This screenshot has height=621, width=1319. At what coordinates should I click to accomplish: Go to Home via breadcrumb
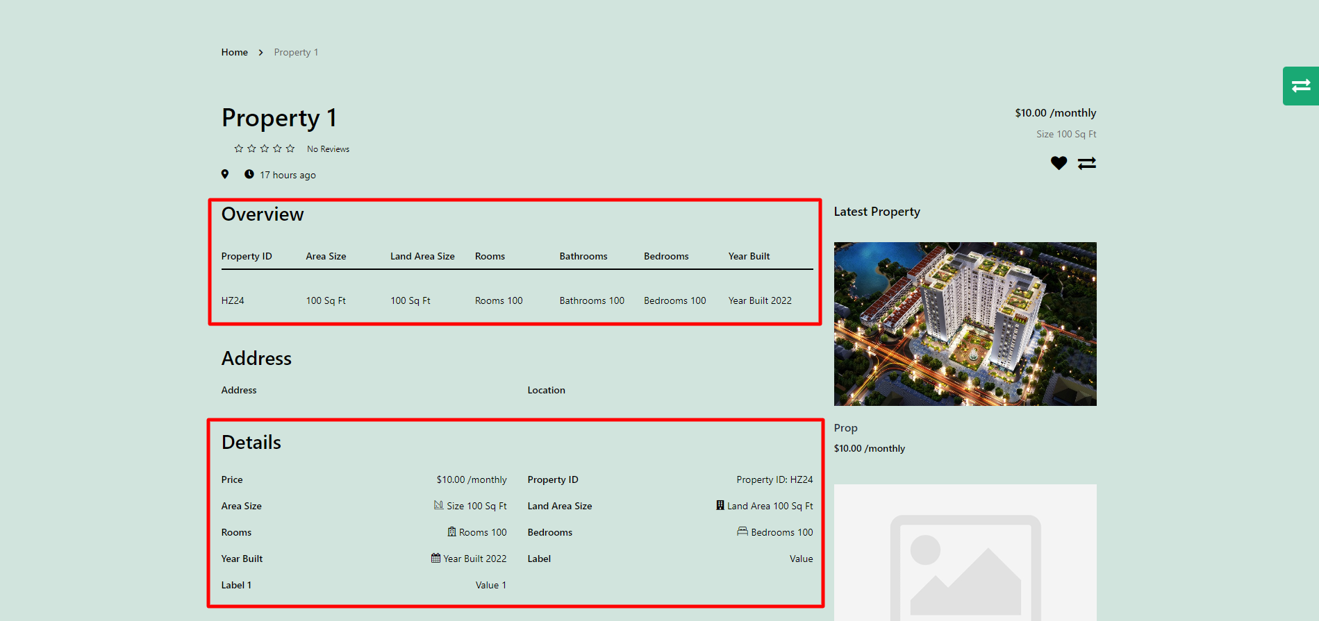(235, 52)
